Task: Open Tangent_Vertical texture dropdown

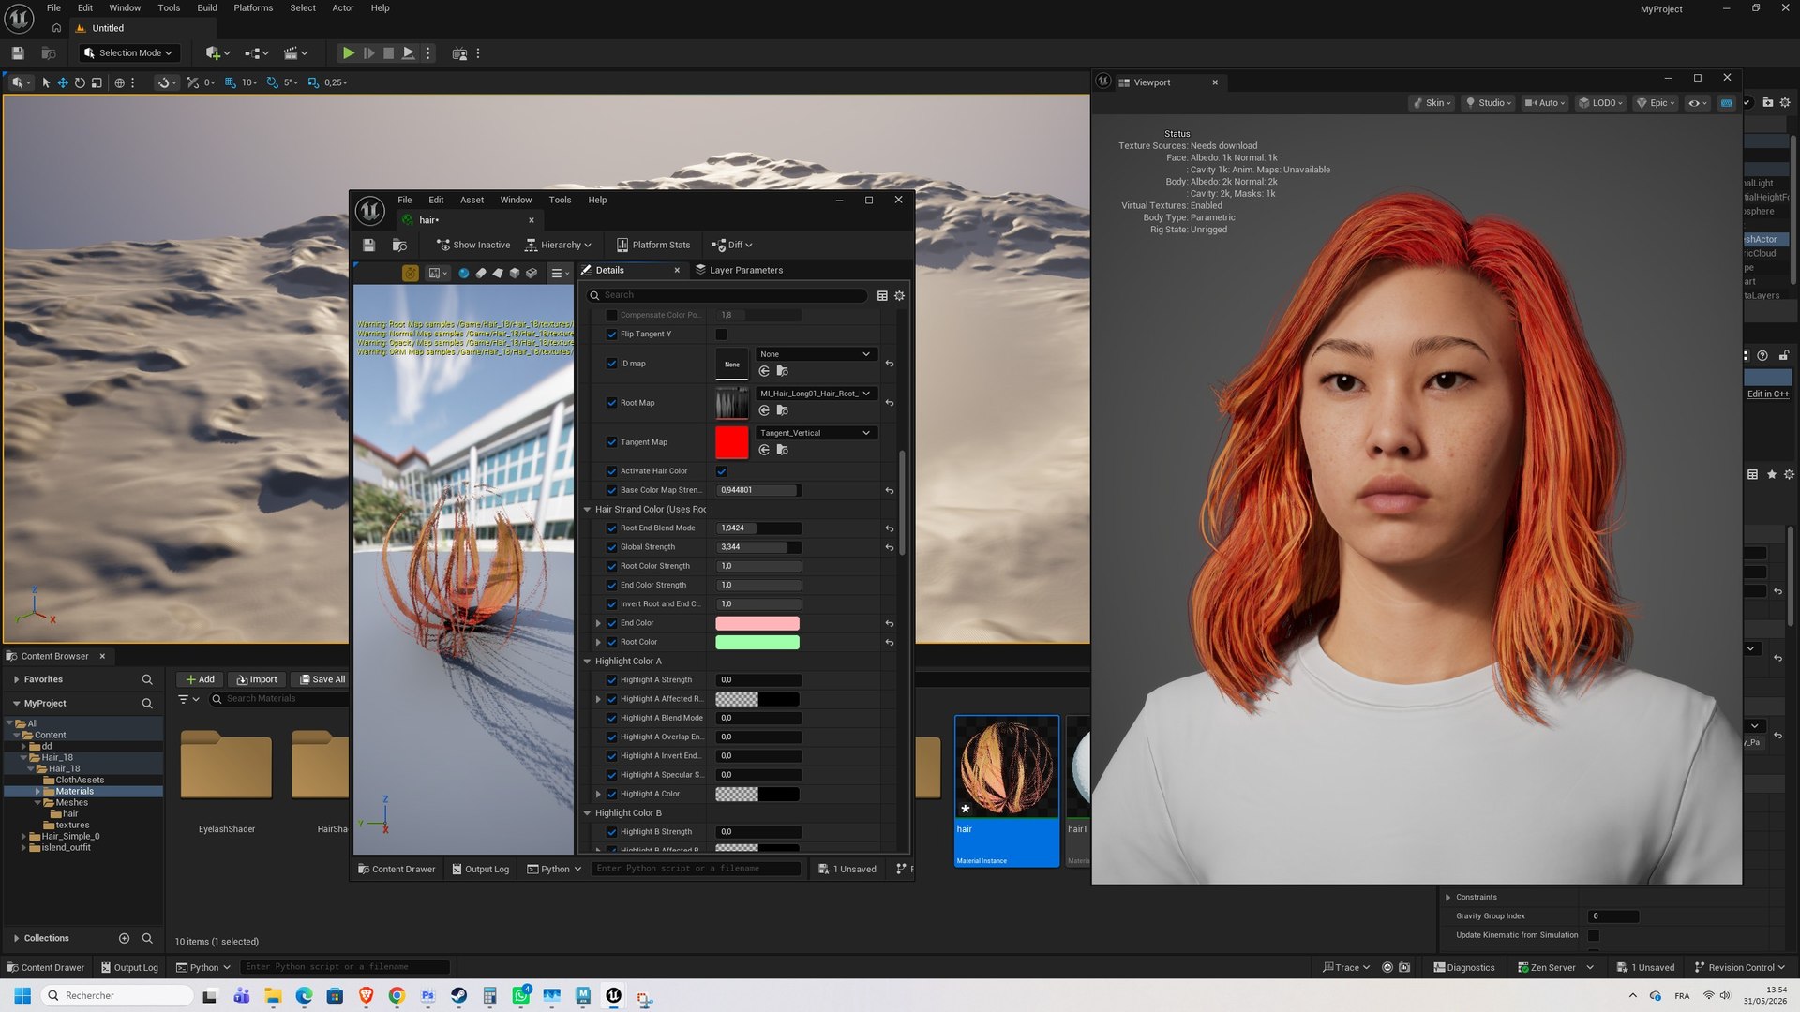Action: 816,433
